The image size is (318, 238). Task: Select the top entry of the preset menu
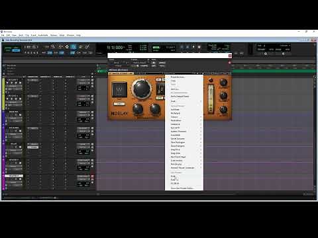coord(184,77)
